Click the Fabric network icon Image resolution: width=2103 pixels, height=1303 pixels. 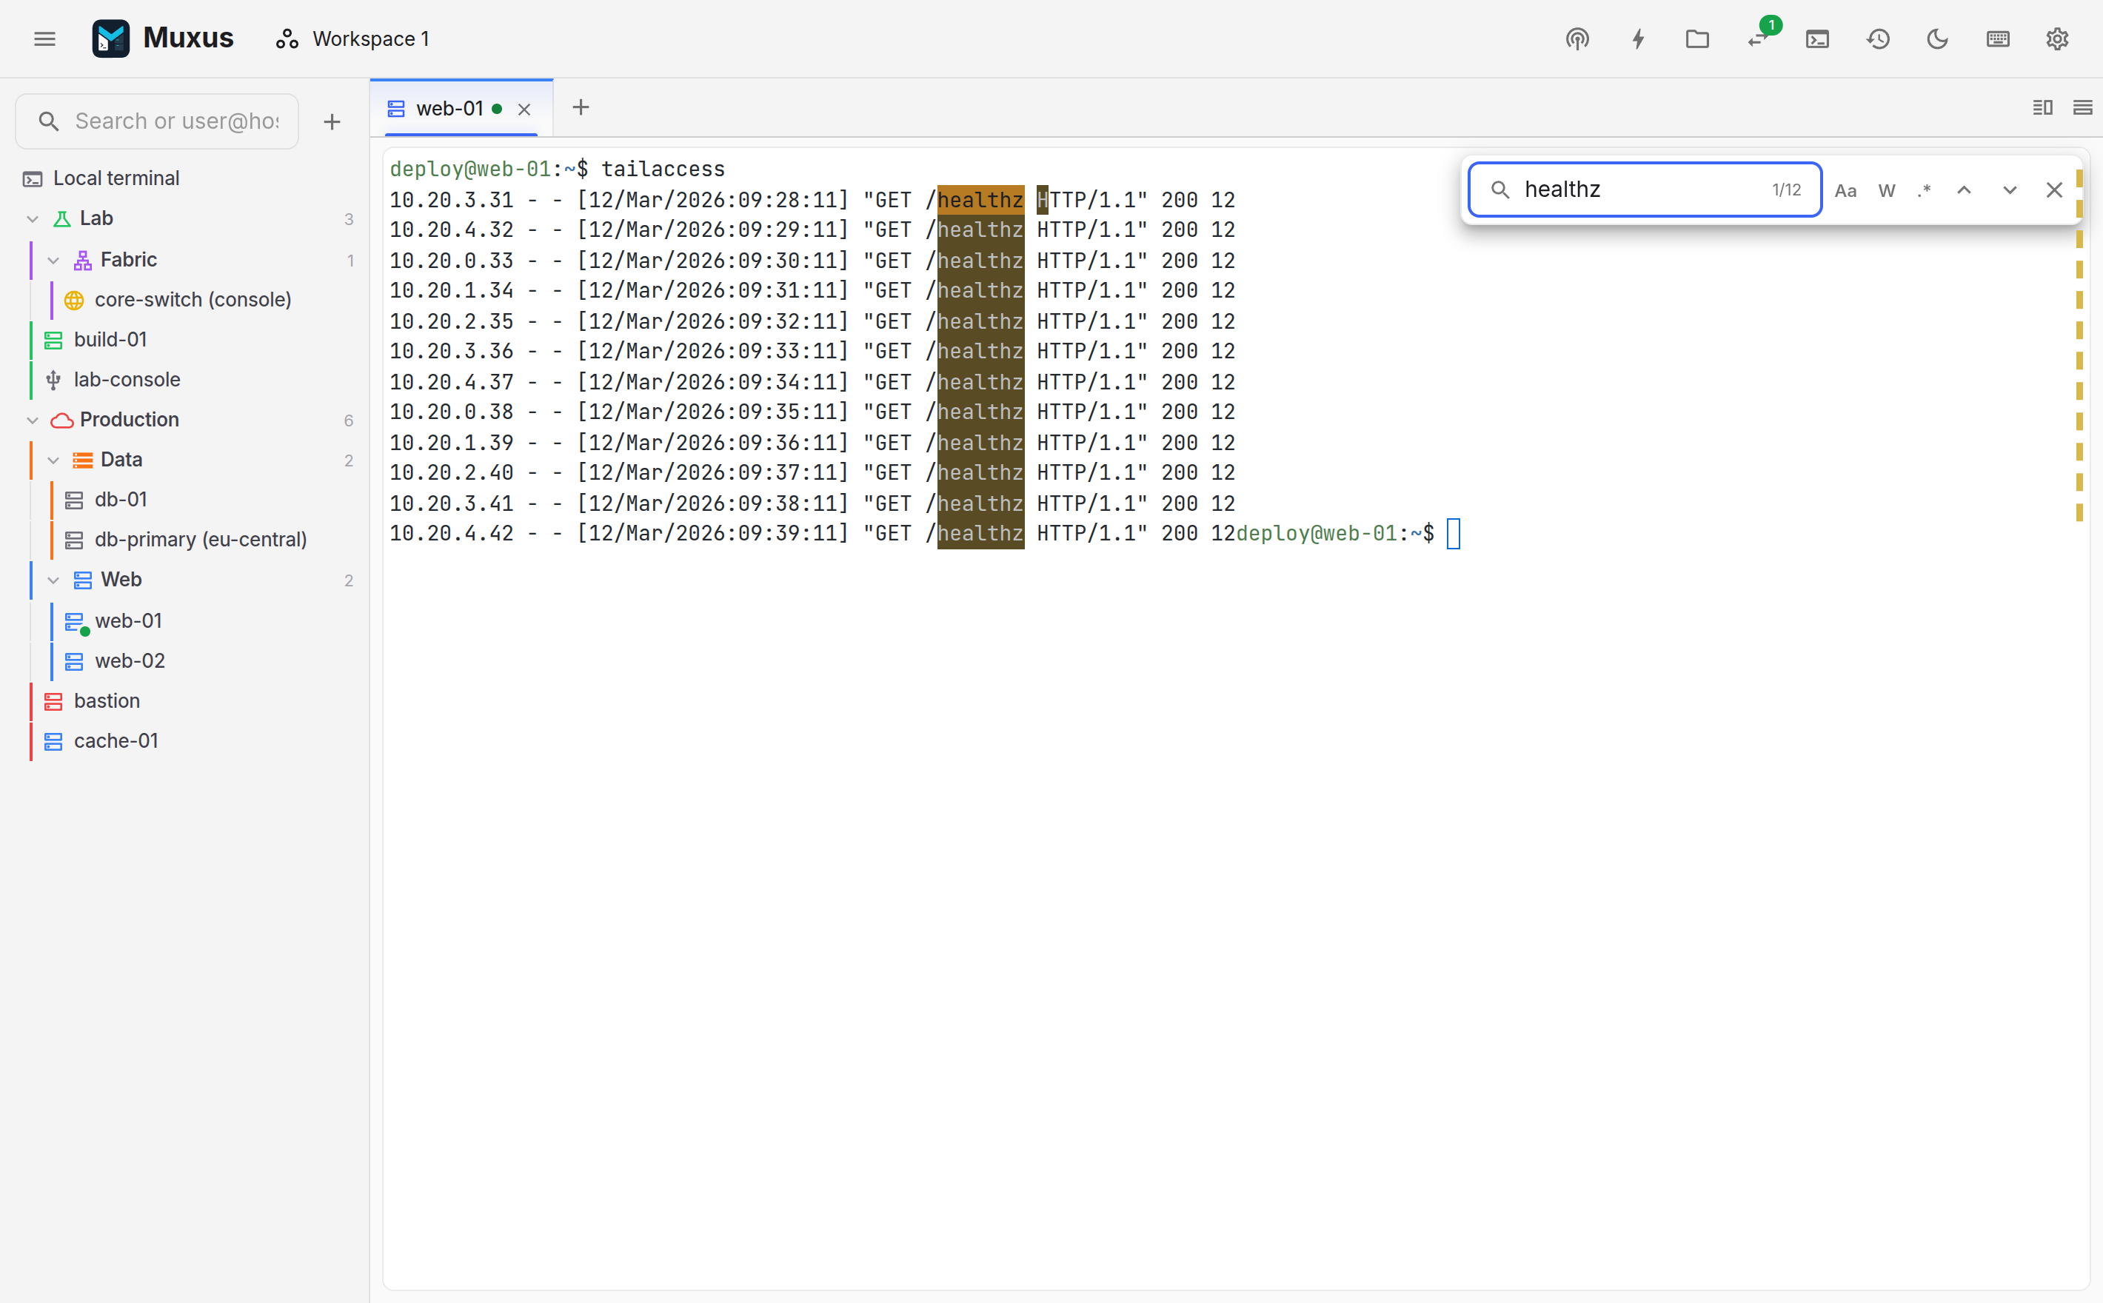click(x=83, y=261)
